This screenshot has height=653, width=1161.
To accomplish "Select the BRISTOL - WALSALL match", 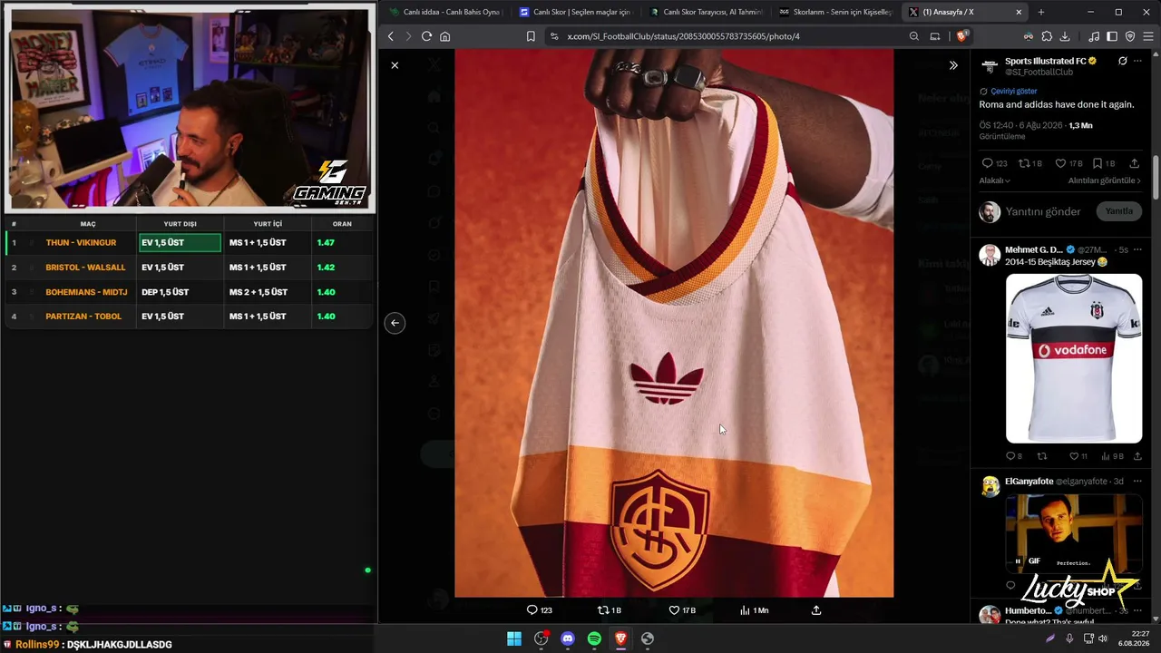I will tap(85, 268).
